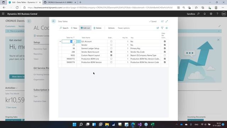Open the MN user account avatar
The height and width of the screenshot is (128, 227).
pyautogui.click(x=224, y=14)
